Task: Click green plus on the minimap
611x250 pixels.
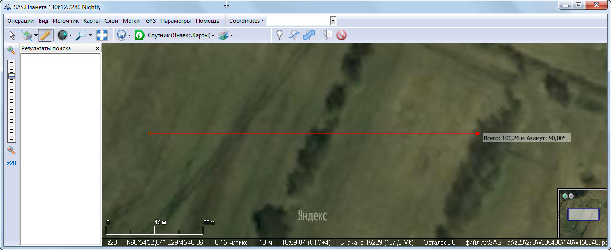Action: click(565, 196)
